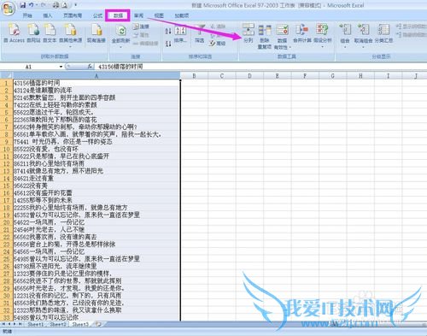This screenshot has height=336, width=427.
Task: Click cell A17 starting with 14255
Action: [x=97, y=200]
